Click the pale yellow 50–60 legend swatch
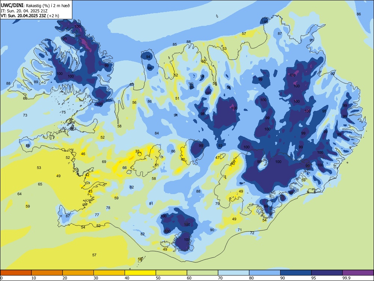This screenshot has width=374, height=281. (171, 273)
